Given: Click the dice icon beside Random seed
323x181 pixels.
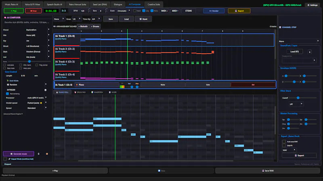Looking at the screenshot, I should click(8, 84).
